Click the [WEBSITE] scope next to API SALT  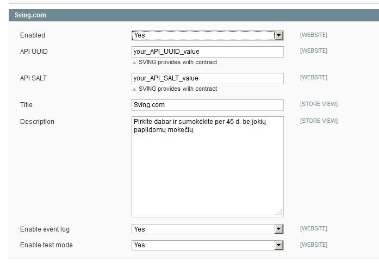(x=314, y=77)
